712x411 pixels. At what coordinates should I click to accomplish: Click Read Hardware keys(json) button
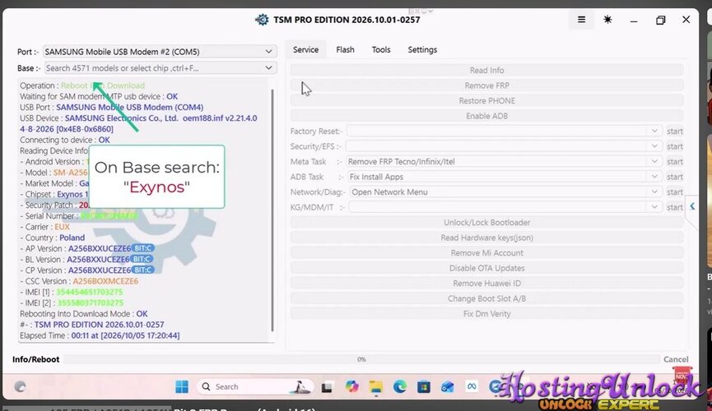pos(486,238)
